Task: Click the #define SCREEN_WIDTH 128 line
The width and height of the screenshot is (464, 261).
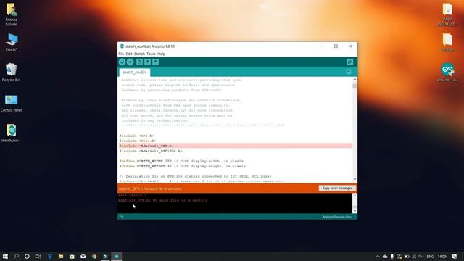Action: [x=181, y=161]
